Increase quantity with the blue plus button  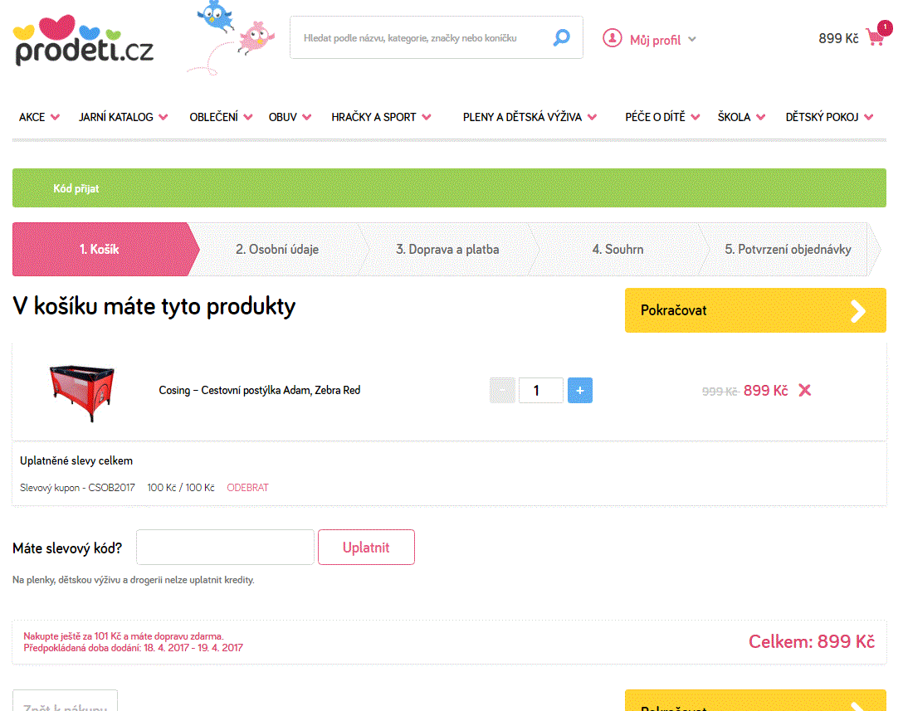point(580,390)
